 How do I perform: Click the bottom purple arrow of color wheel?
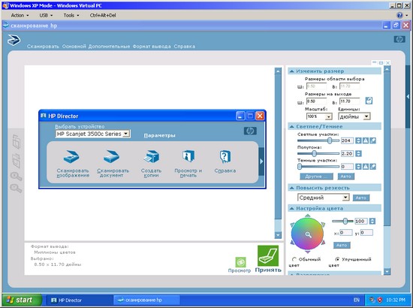307,252
